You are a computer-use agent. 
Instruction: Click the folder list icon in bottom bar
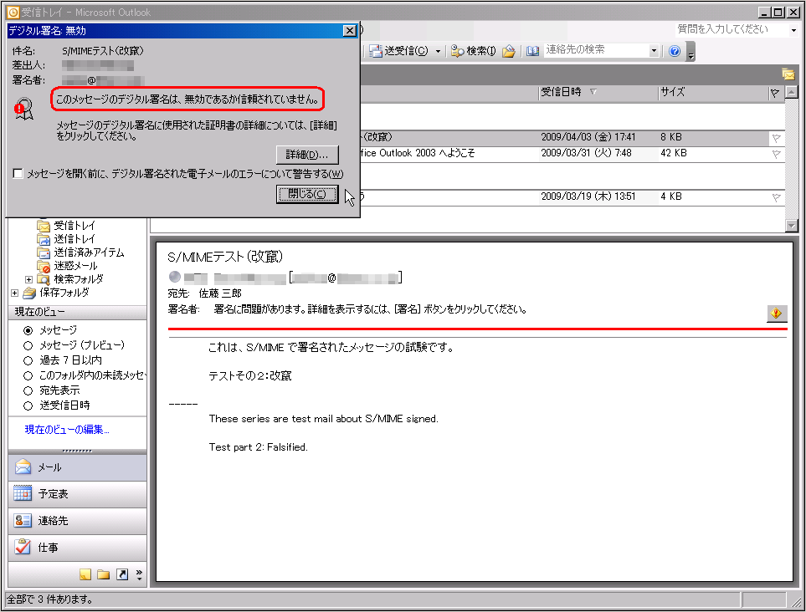103,574
